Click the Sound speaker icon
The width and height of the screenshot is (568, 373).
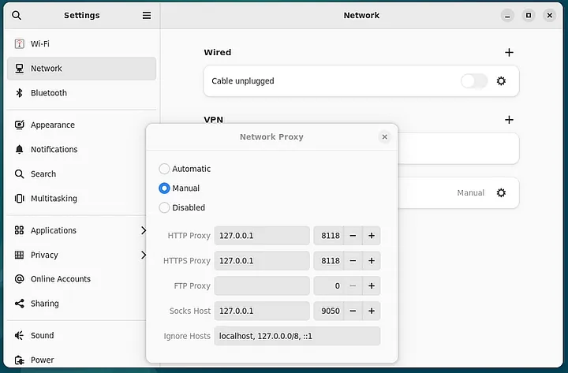click(19, 335)
